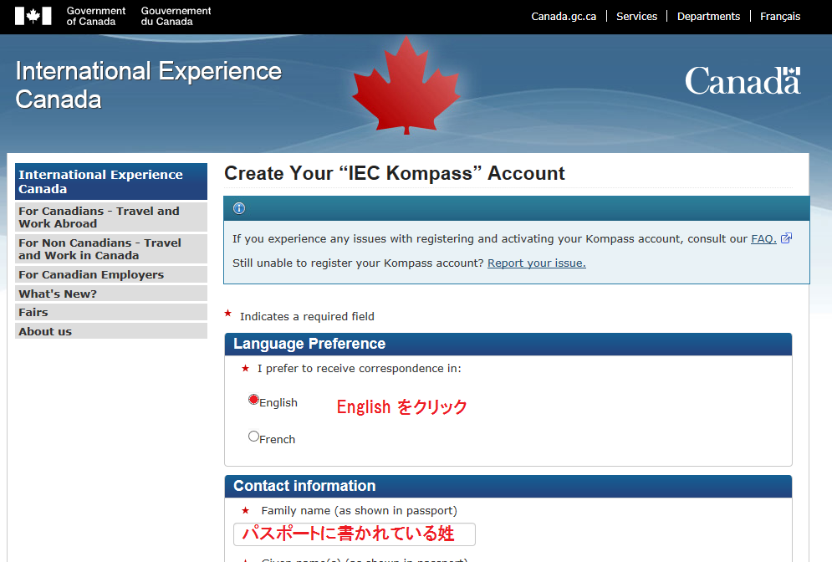Open For Canadian Employers sidebar item
832x562 pixels.
(111, 274)
